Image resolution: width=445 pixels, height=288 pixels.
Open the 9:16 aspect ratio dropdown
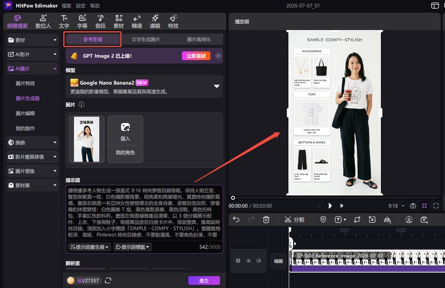click(396, 206)
